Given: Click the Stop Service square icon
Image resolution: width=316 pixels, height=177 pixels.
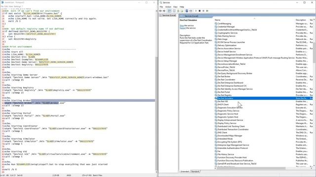Looking at the screenshot, I should (x=199, y=11).
